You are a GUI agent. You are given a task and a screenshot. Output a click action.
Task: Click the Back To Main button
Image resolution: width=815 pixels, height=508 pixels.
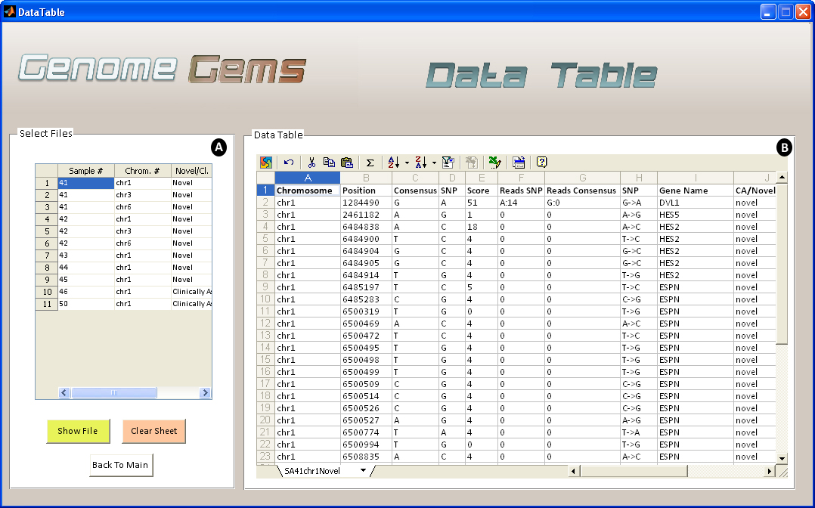click(120, 465)
